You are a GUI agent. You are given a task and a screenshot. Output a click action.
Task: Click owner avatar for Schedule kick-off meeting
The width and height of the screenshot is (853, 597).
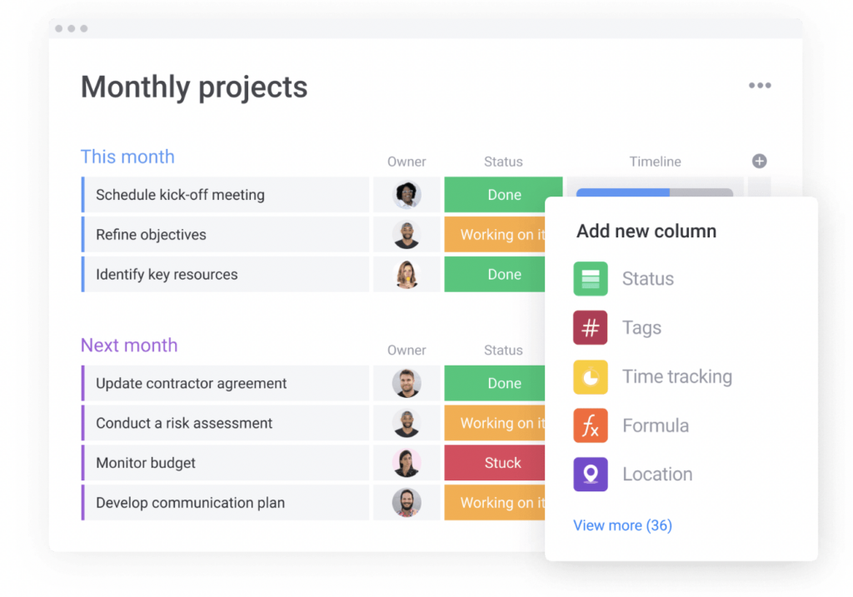407,195
